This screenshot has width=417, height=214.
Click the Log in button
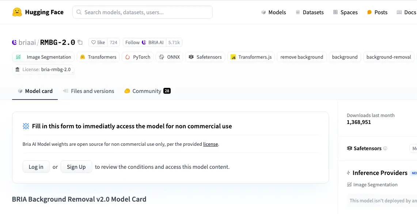click(x=36, y=167)
